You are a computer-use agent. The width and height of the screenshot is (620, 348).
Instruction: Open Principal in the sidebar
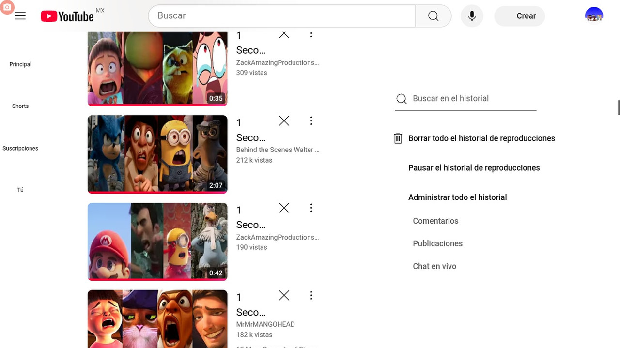20,64
